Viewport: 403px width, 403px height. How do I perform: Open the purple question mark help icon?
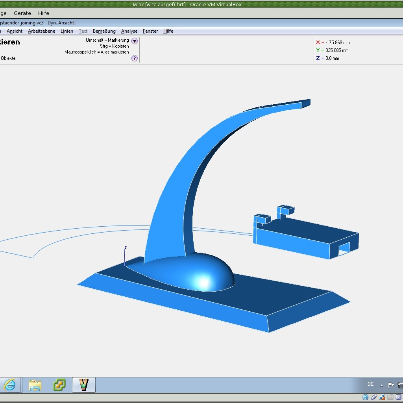click(135, 58)
